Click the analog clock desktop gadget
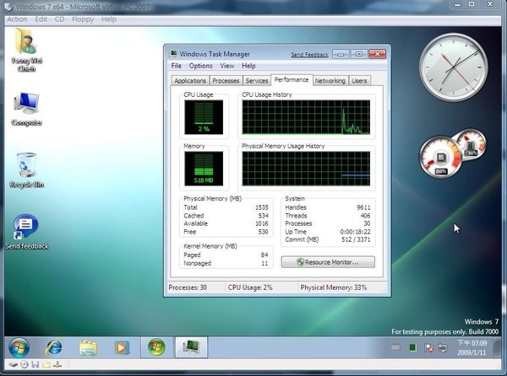 point(453,67)
